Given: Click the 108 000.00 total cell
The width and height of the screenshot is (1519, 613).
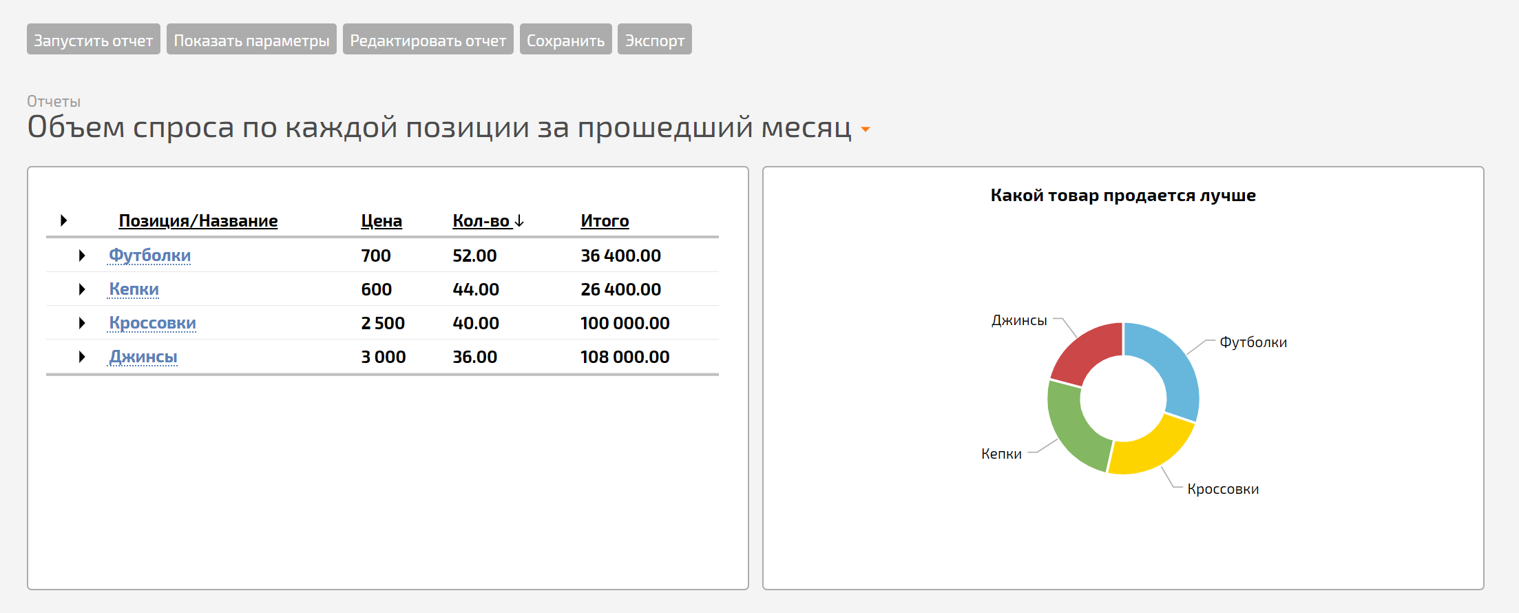Looking at the screenshot, I should [x=625, y=357].
